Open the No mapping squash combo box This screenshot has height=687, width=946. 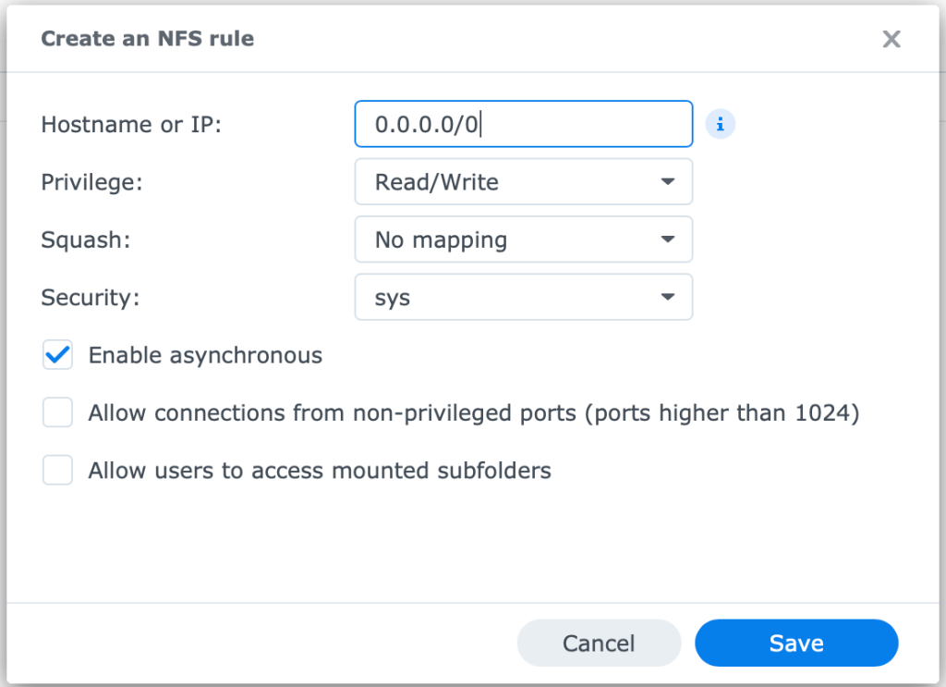coord(523,240)
